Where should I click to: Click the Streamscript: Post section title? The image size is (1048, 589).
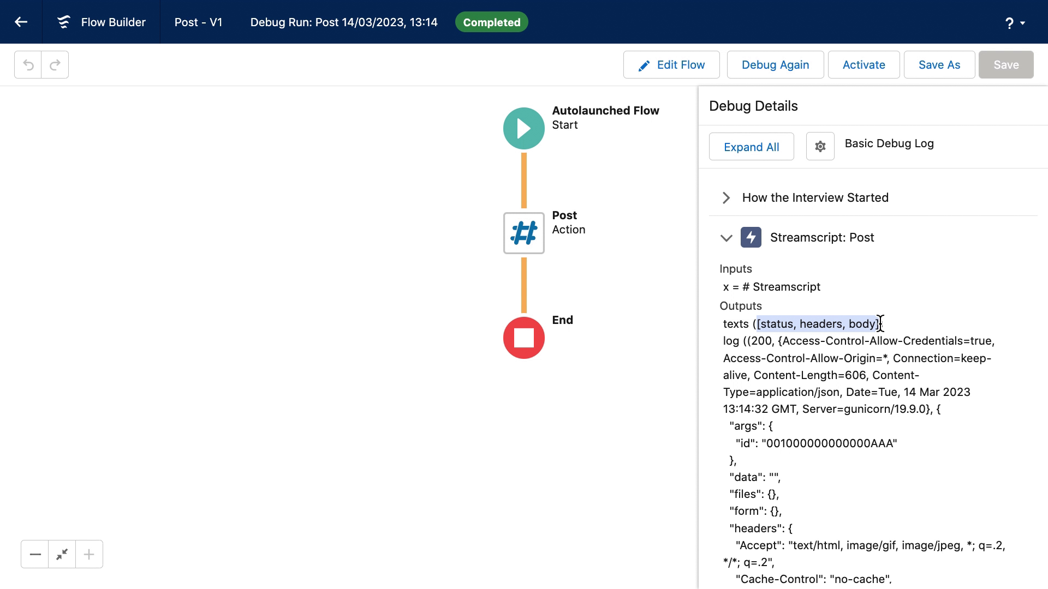click(x=822, y=237)
